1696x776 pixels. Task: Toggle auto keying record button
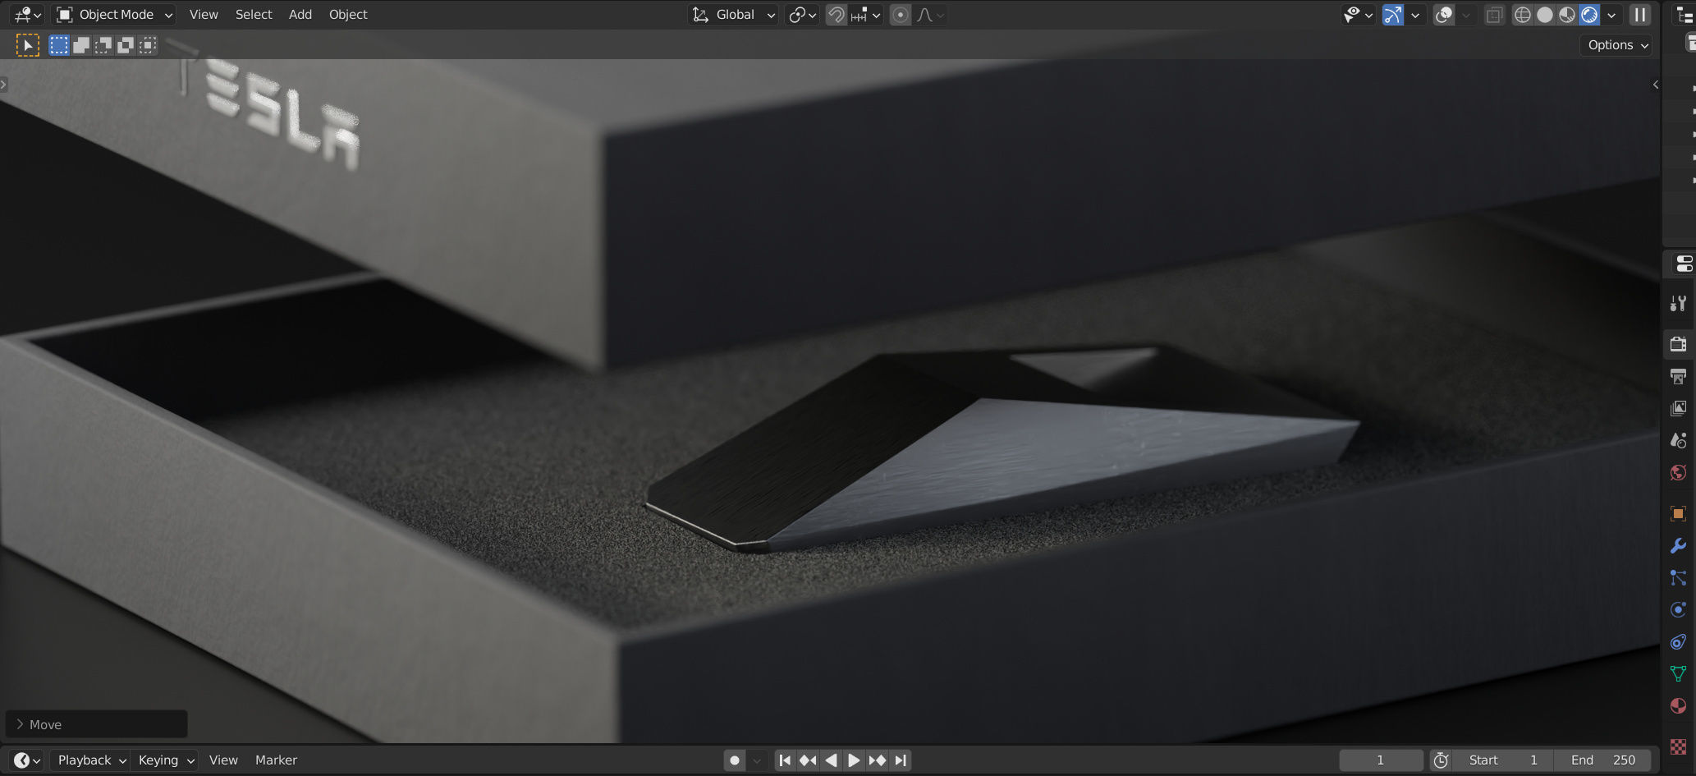click(735, 760)
